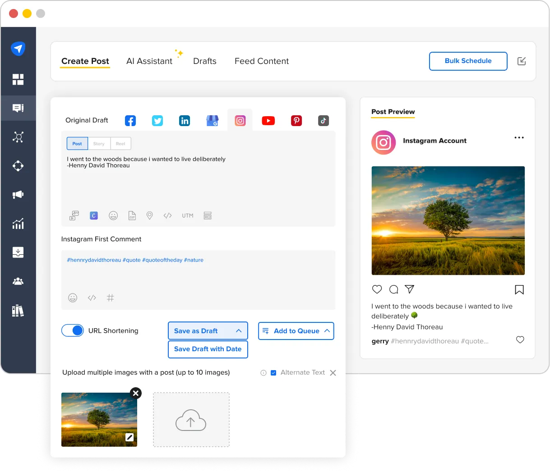
Task: Open the Post Preview options menu
Action: (519, 137)
